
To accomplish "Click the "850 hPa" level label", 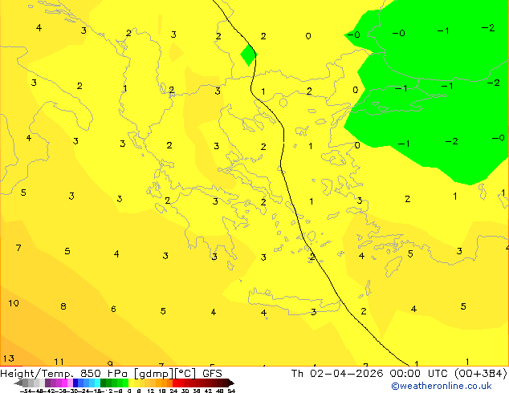I will click(x=104, y=374).
